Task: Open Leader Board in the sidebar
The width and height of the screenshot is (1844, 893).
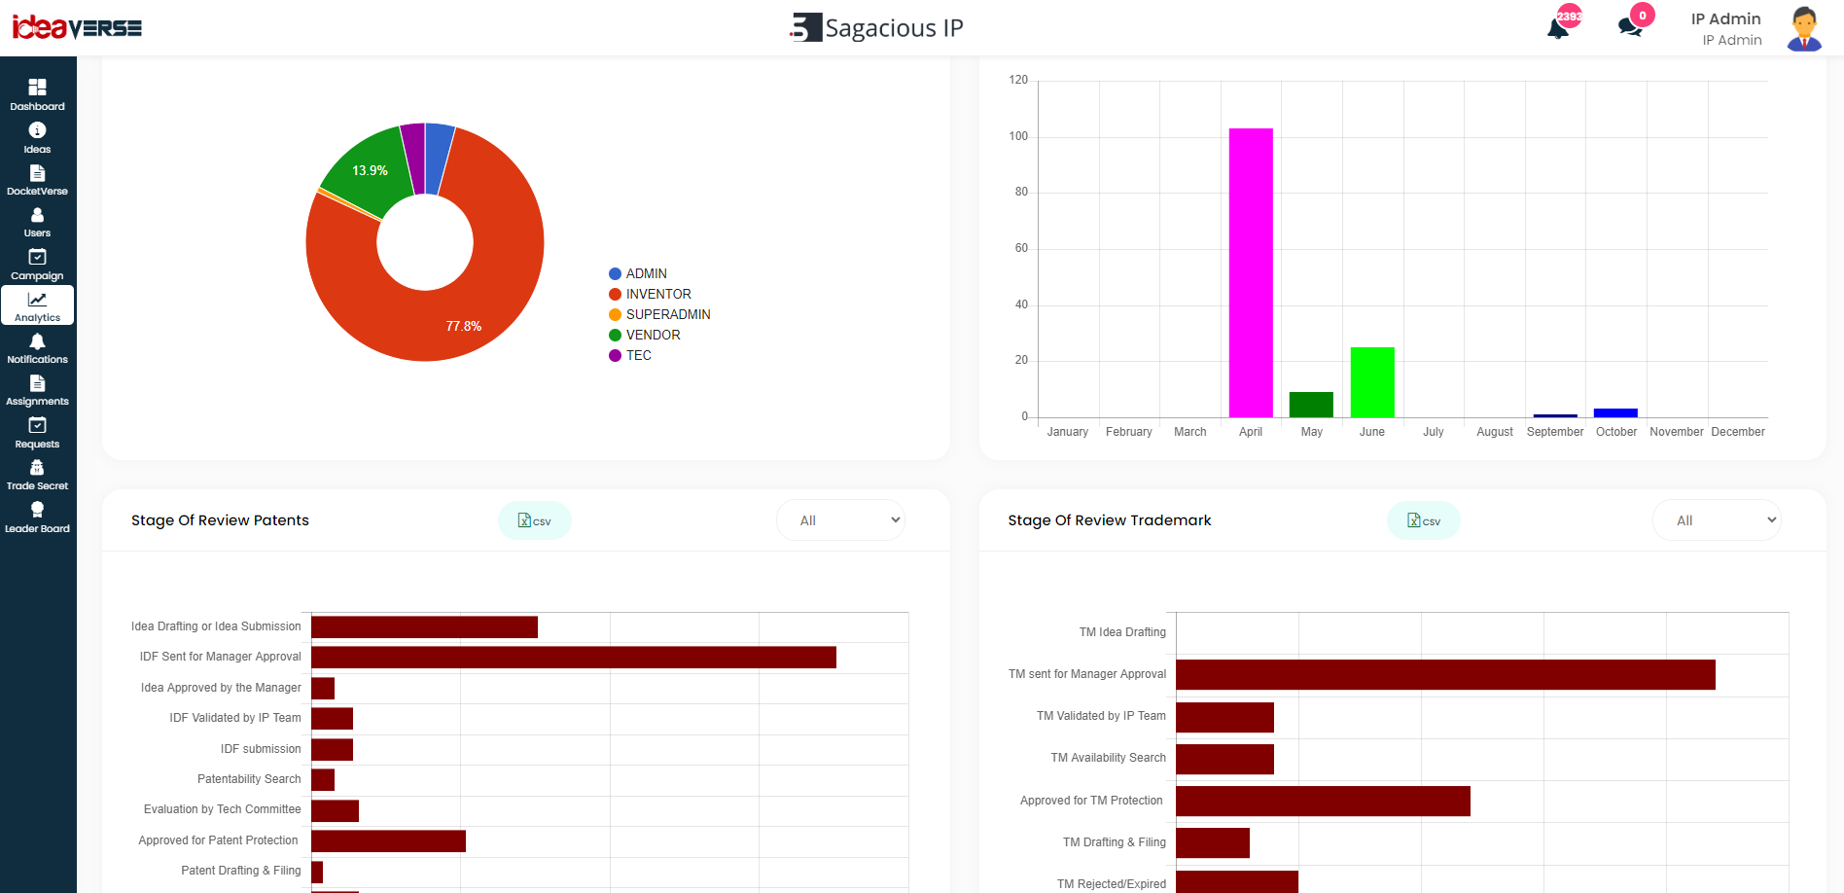Action: tap(37, 518)
